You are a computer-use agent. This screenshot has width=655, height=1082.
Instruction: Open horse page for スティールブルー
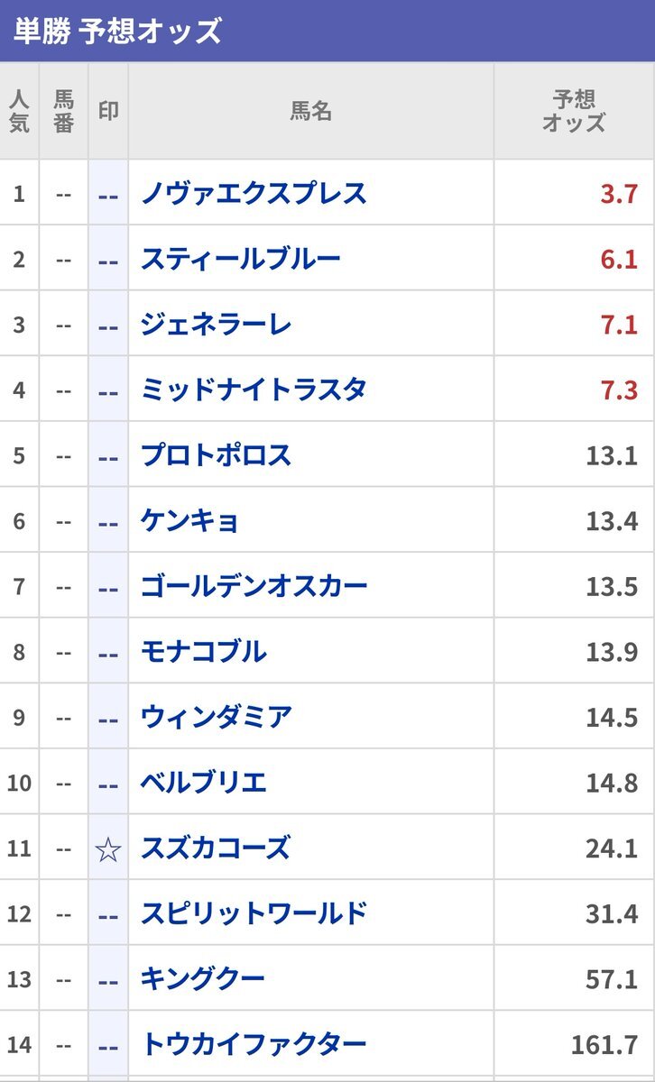tap(241, 259)
